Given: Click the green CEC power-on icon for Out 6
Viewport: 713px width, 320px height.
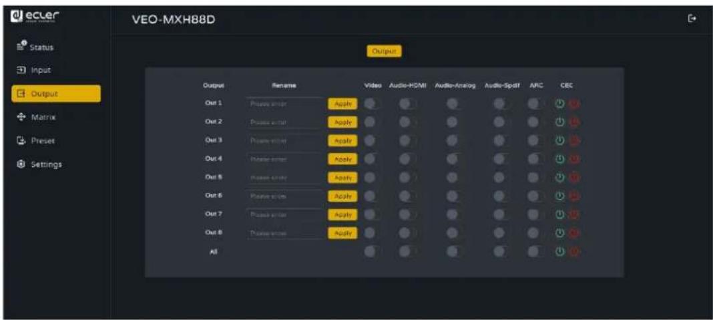Looking at the screenshot, I should pyautogui.click(x=560, y=196).
